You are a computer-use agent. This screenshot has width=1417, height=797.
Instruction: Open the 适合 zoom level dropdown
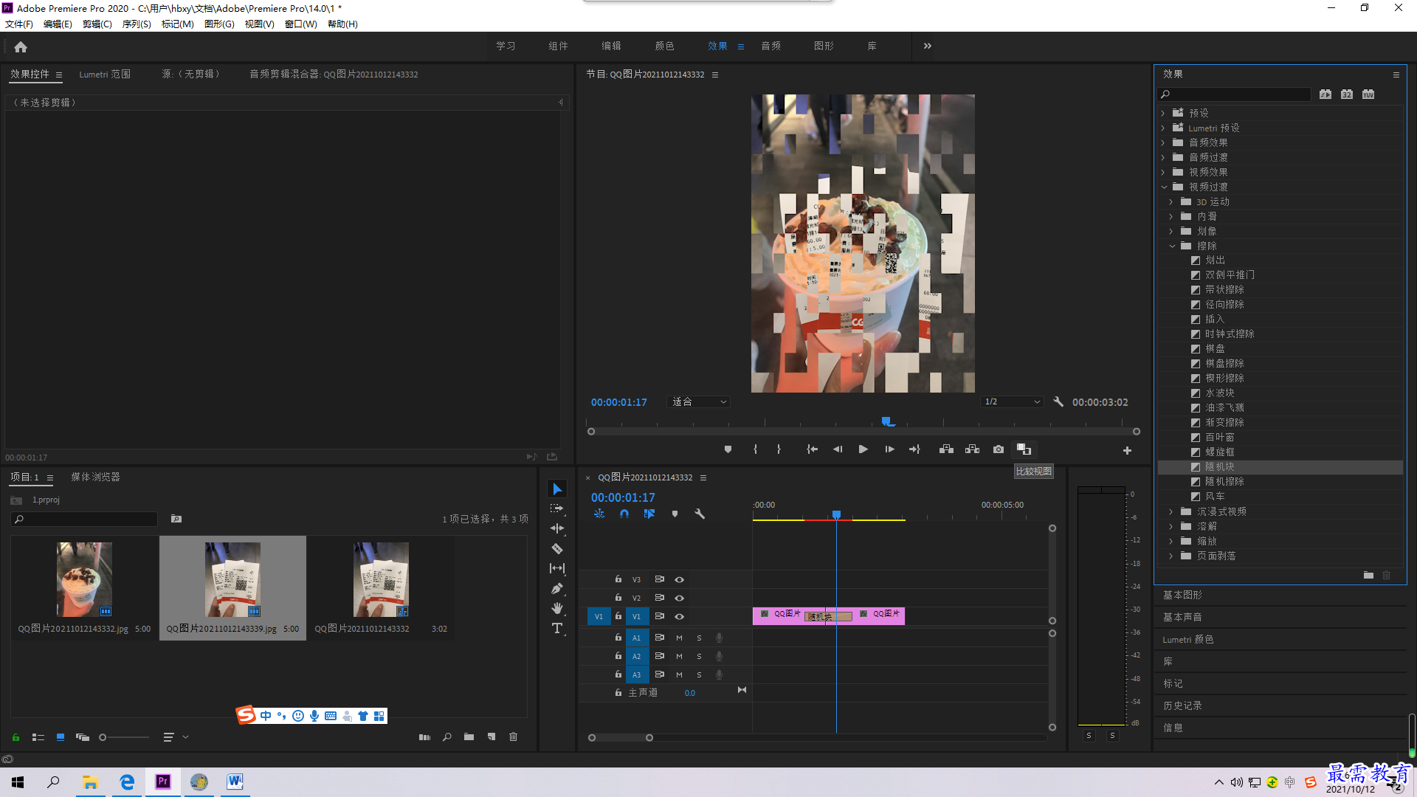pos(699,401)
